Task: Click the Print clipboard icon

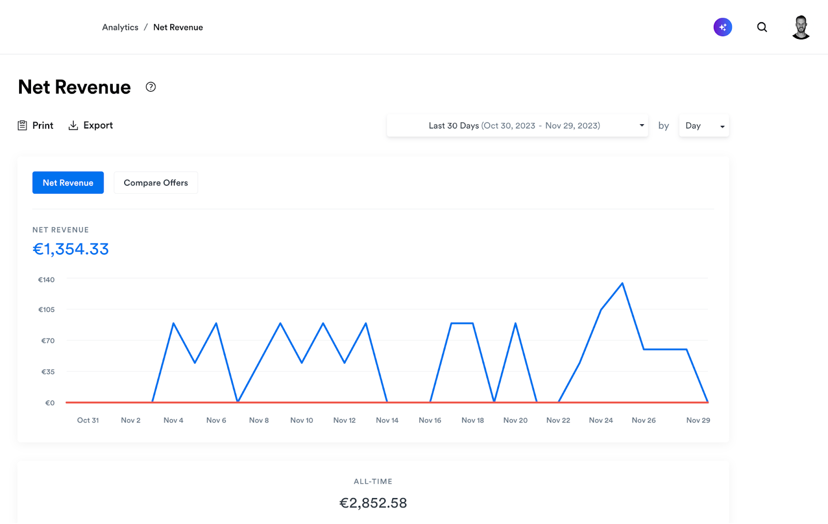Action: click(x=22, y=125)
